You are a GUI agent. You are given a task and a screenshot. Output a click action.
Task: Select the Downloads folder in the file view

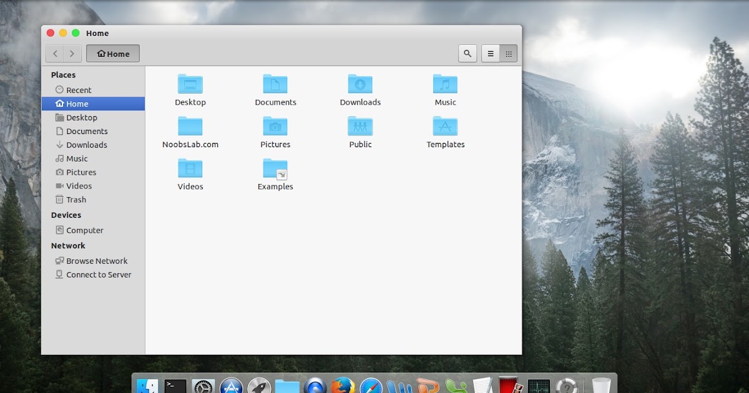[x=360, y=90]
